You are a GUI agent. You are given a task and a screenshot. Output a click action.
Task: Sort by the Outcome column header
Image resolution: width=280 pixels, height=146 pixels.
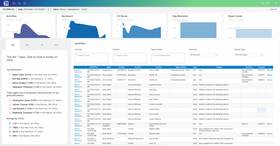[249, 67]
